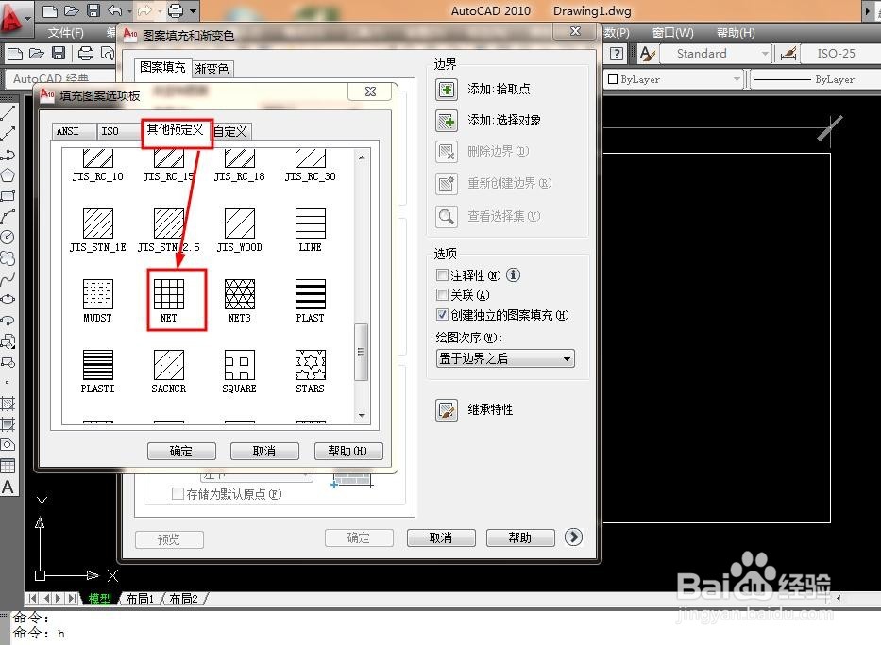
Task: Select the Line tool in draw toolbar
Action: click(8, 113)
